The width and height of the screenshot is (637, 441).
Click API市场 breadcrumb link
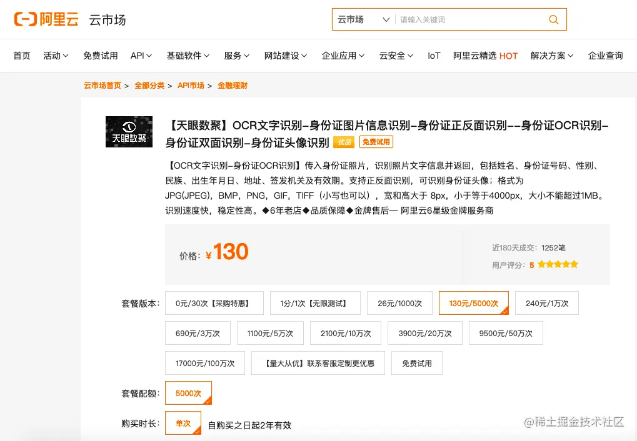(191, 86)
